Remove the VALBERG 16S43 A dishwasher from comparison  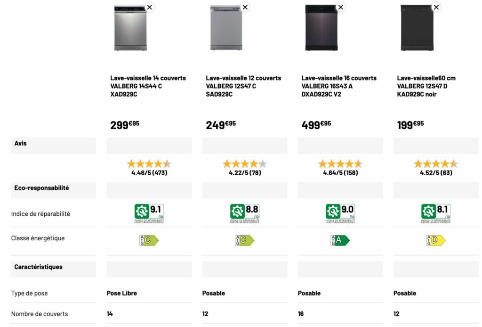340,7
